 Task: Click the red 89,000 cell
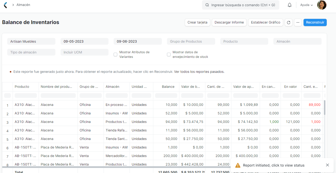pyautogui.click(x=312, y=105)
